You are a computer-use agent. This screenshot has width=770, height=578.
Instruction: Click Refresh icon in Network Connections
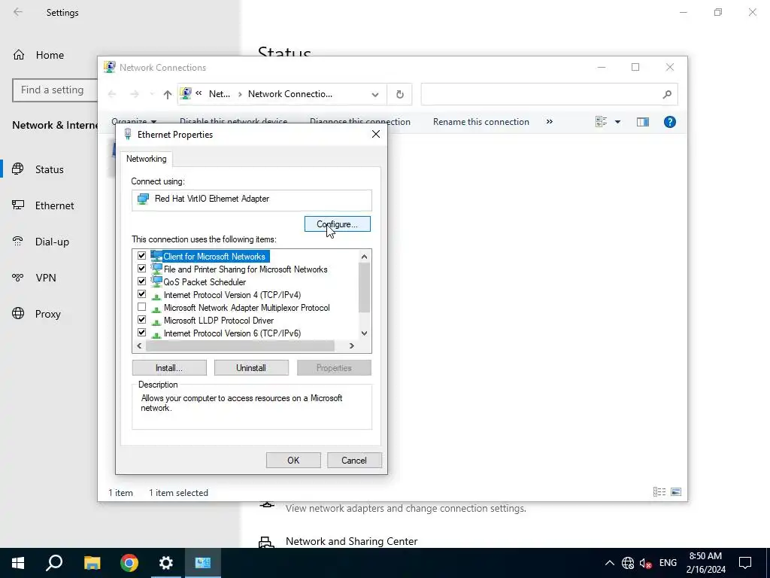[400, 94]
